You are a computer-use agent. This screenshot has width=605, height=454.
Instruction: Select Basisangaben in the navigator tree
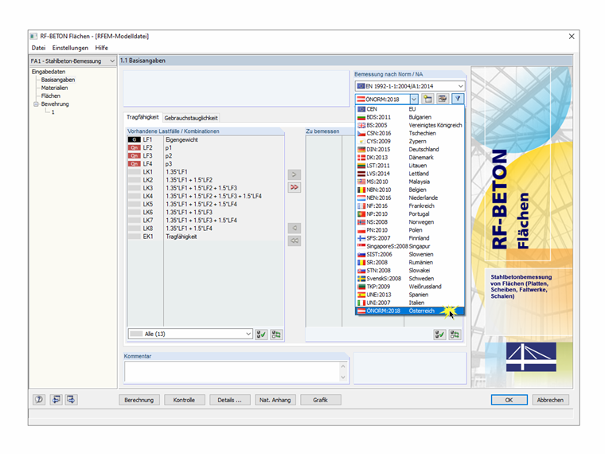point(58,80)
